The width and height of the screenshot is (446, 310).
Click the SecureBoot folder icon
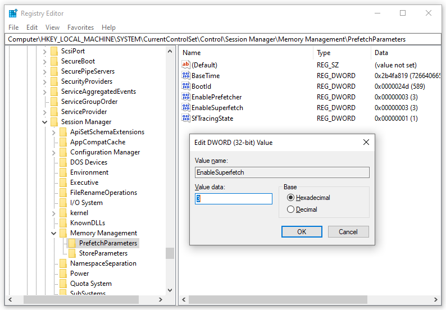pyautogui.click(x=54, y=61)
